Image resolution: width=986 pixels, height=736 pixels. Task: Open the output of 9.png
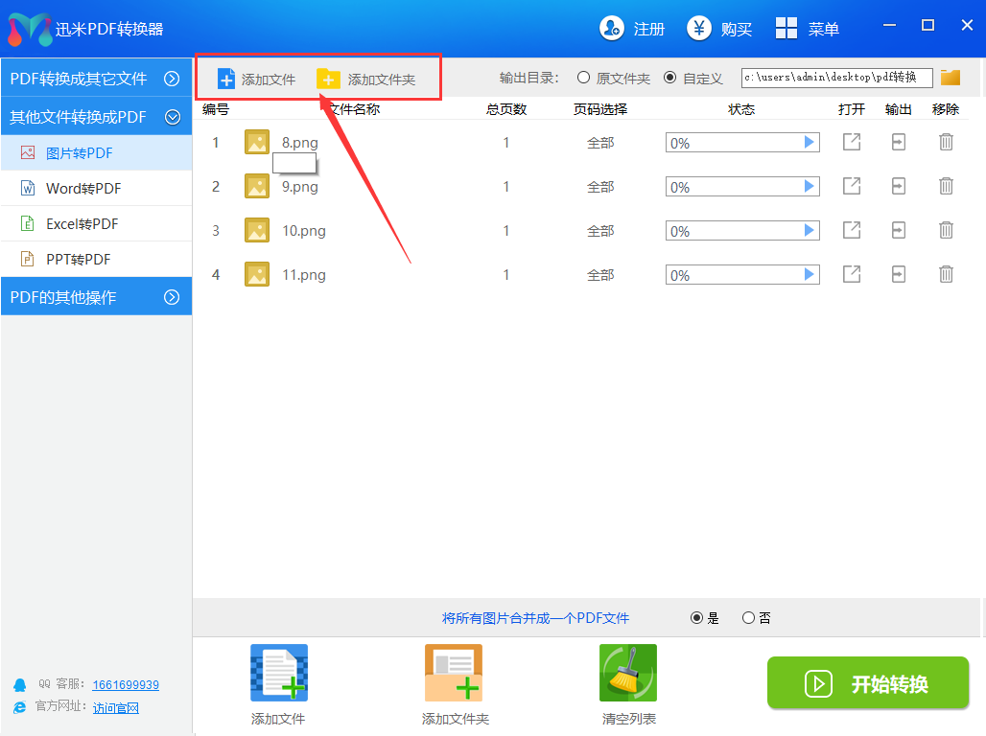coord(852,186)
